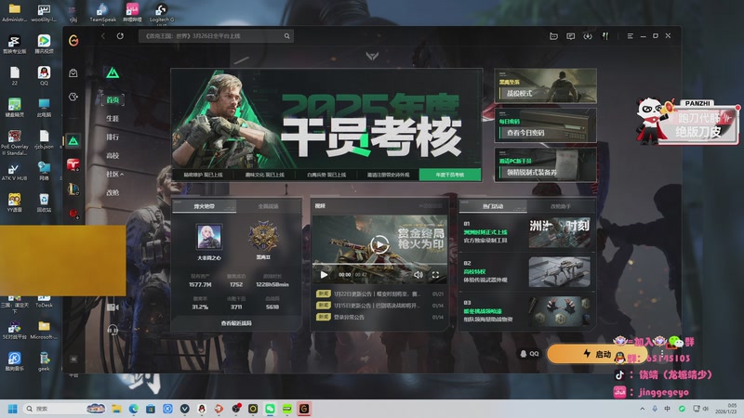Click the Windows Start button
The image size is (744, 418).
pos(13,409)
